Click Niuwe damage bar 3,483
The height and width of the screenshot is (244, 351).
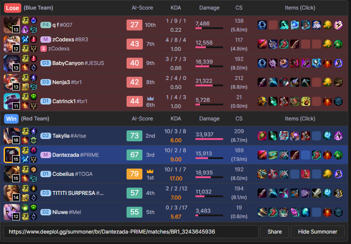tap(209, 215)
